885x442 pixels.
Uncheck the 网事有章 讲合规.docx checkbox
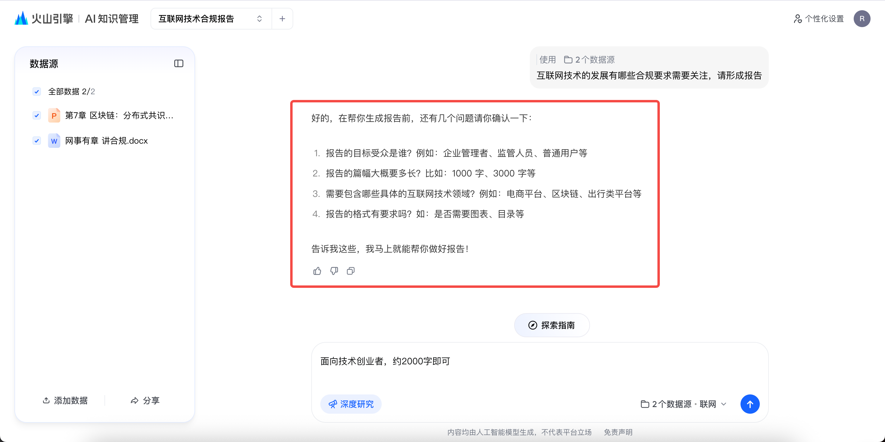coord(37,141)
